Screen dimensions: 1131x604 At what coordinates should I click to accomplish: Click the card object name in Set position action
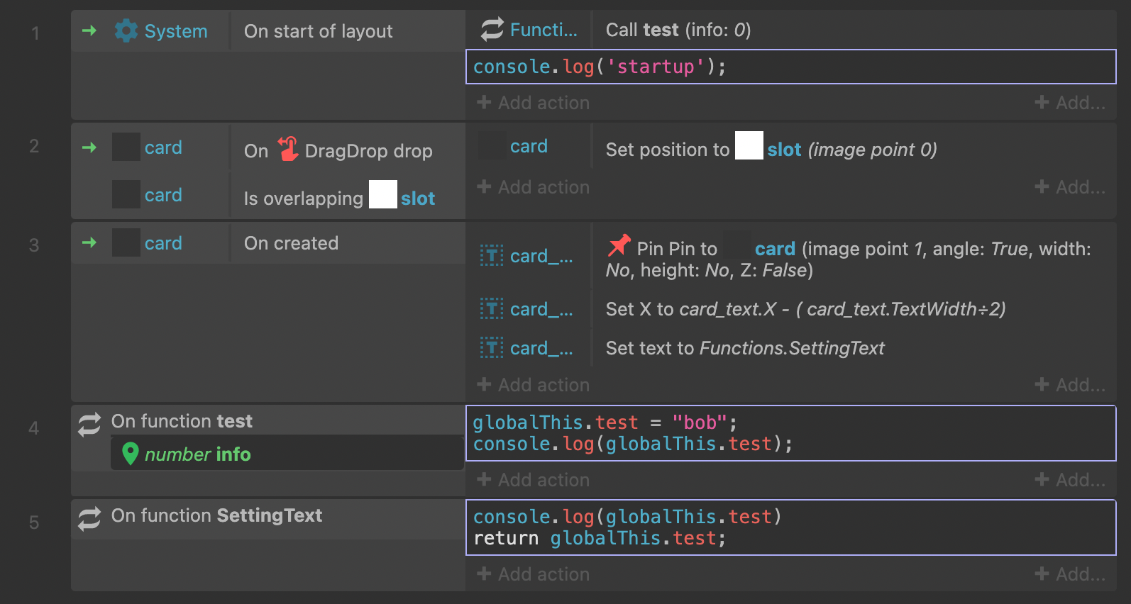coord(529,146)
